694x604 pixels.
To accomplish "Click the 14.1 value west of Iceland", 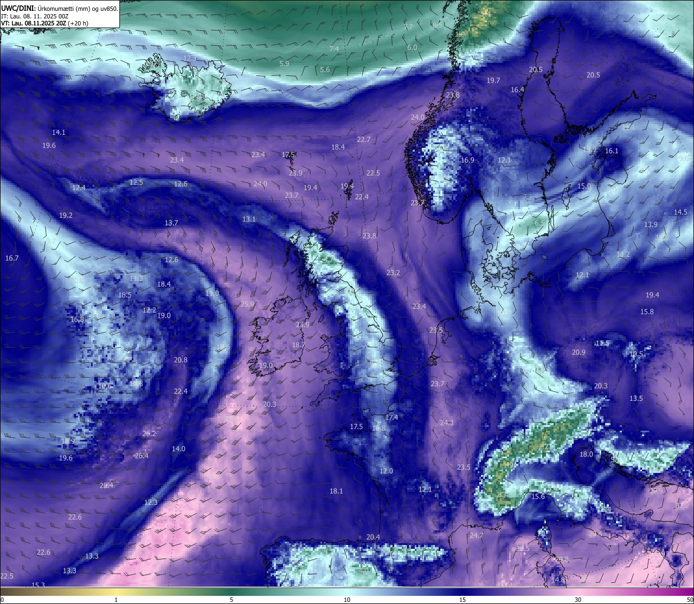I will pos(59,132).
